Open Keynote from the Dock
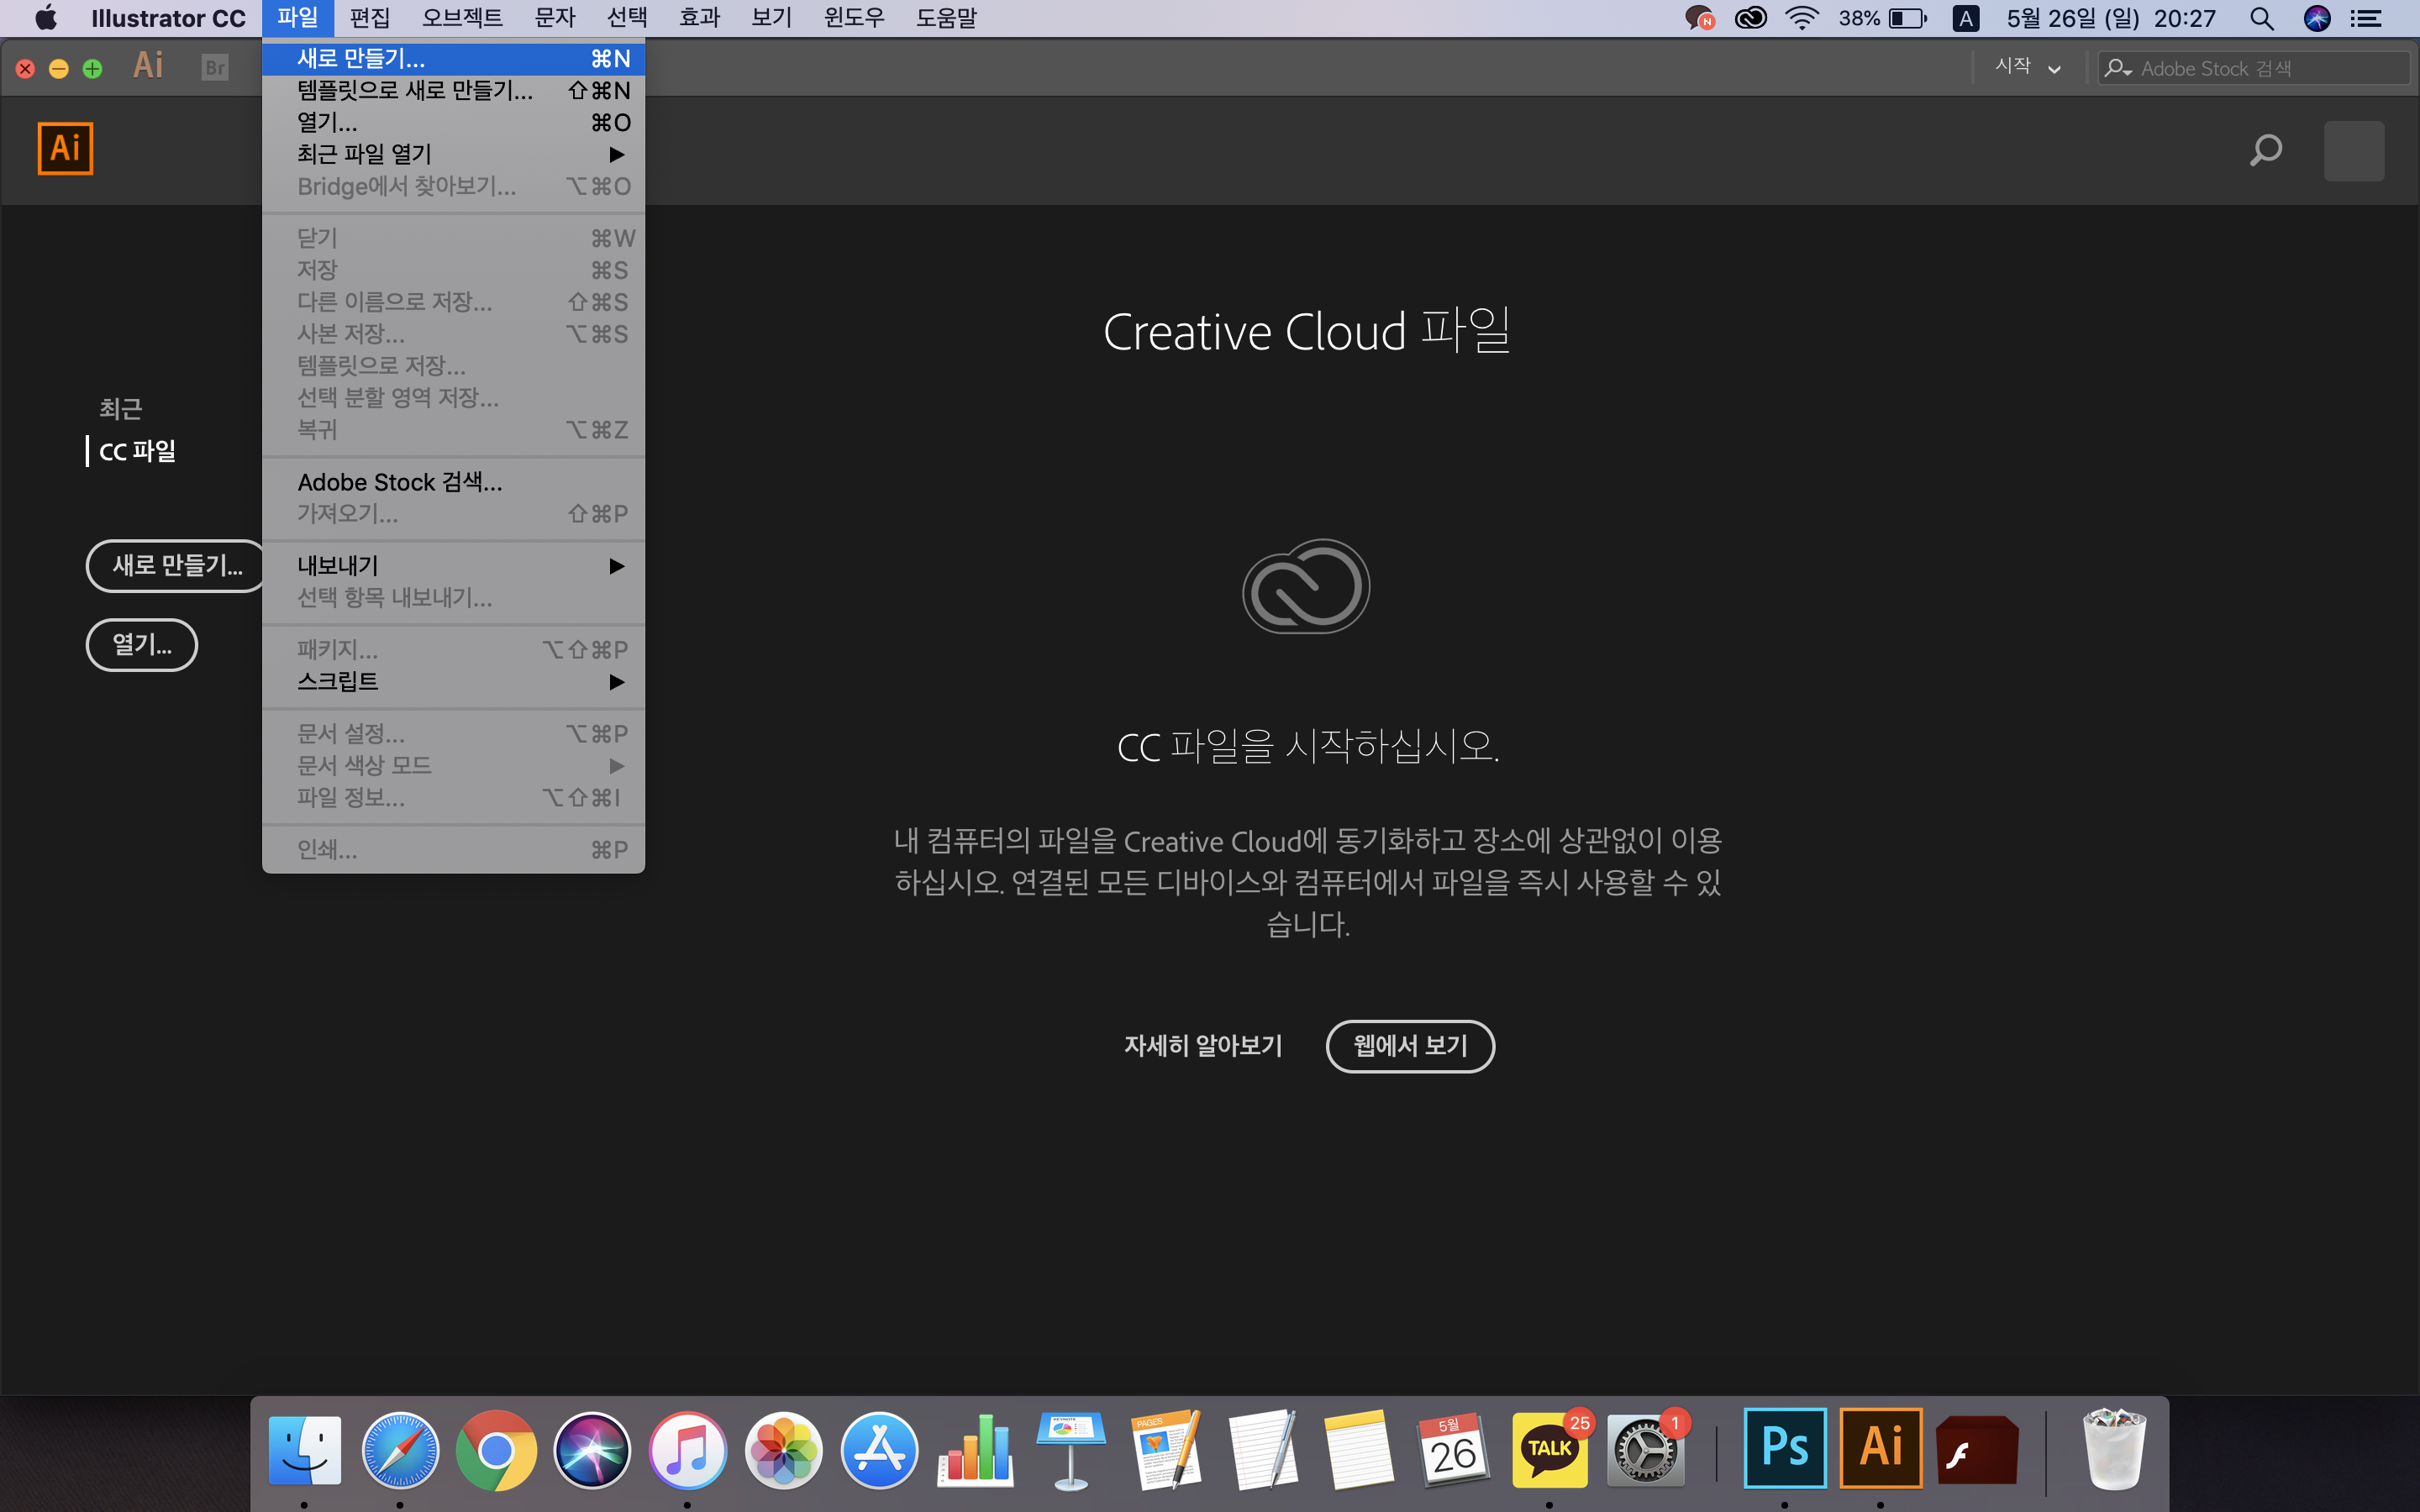The height and width of the screenshot is (1512, 2420). tap(1071, 1449)
